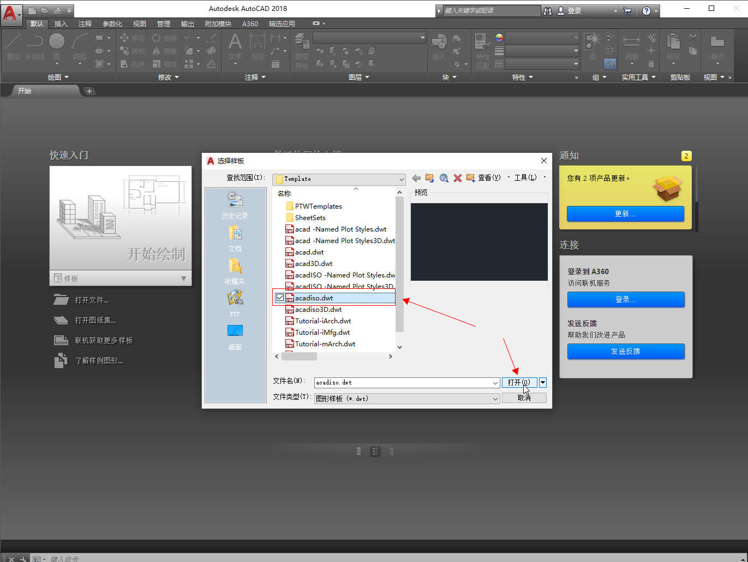Viewport: 748px width, 562px height.
Task: Select the Tutorial-iArch.dwt template file
Action: 323,321
